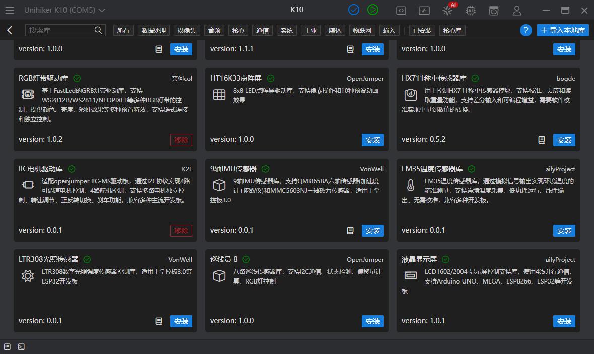This screenshot has height=354, width=594.
Task: Open the serial monitor waveform icon
Action: click(x=424, y=11)
